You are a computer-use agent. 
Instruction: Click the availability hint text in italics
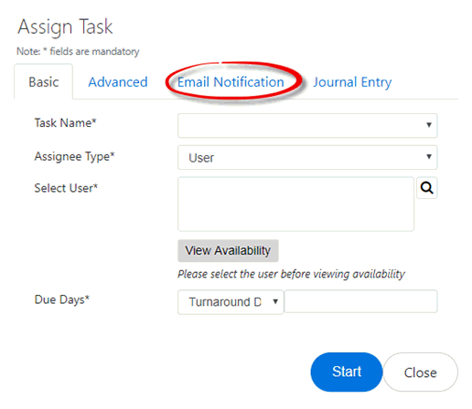point(291,274)
